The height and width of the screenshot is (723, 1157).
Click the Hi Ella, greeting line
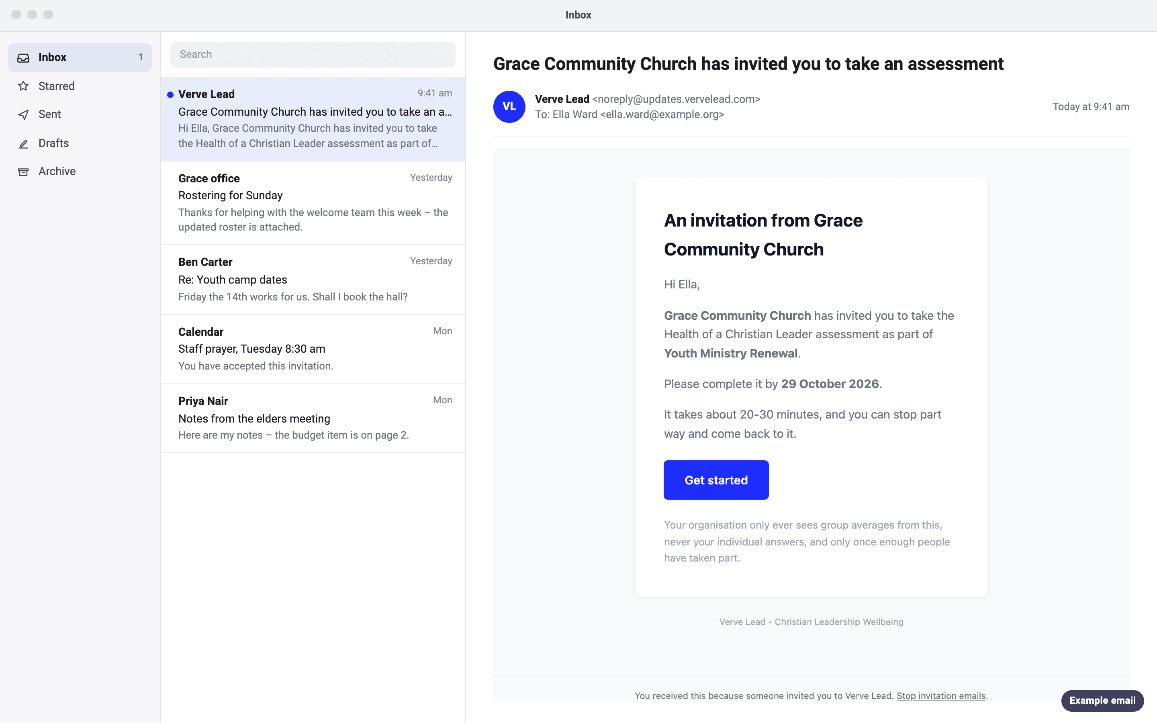coord(682,284)
